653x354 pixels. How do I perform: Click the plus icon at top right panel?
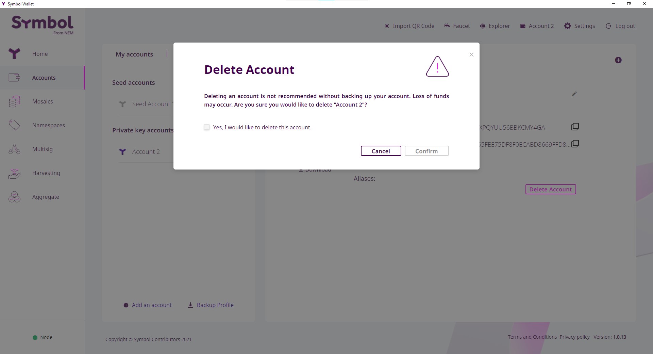tap(618, 60)
